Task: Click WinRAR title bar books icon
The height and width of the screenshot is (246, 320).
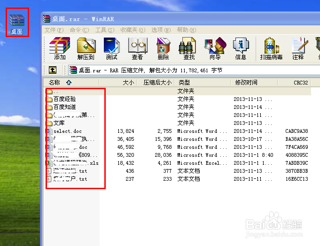Action: click(47, 19)
